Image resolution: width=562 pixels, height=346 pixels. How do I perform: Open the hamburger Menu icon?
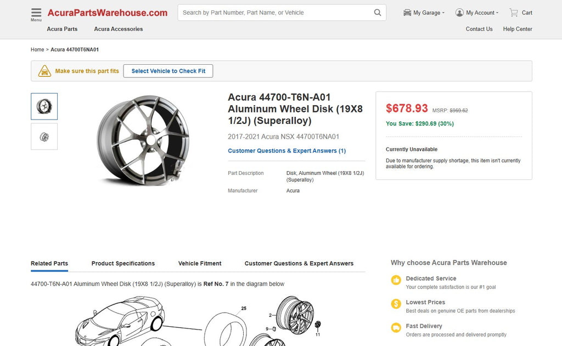[36, 13]
